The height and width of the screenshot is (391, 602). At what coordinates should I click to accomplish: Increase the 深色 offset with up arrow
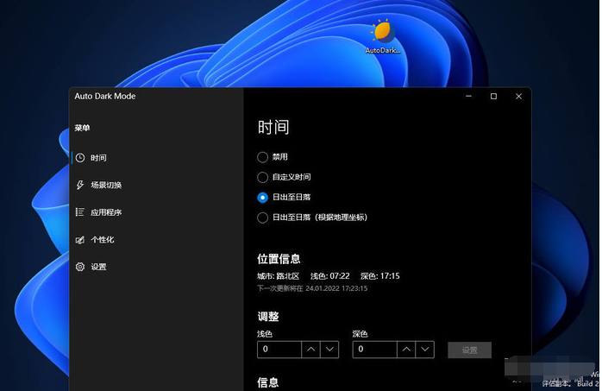(405, 350)
